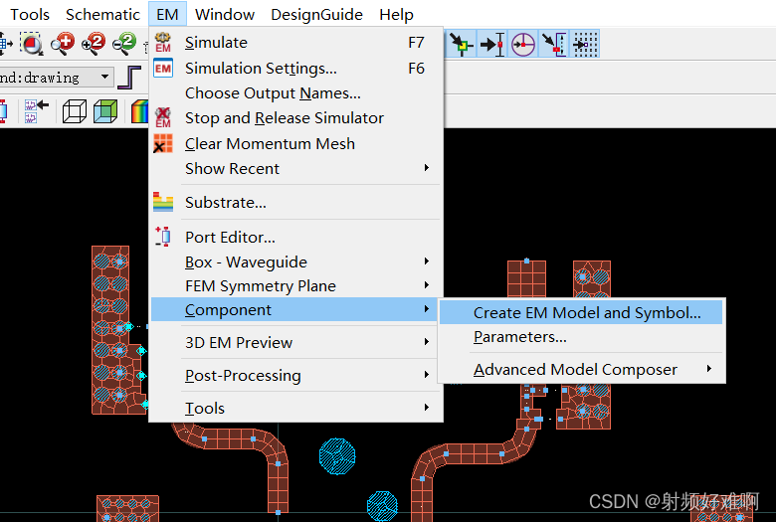776x522 pixels.
Task: Click the Simulate EM gear icon
Action: point(163,43)
